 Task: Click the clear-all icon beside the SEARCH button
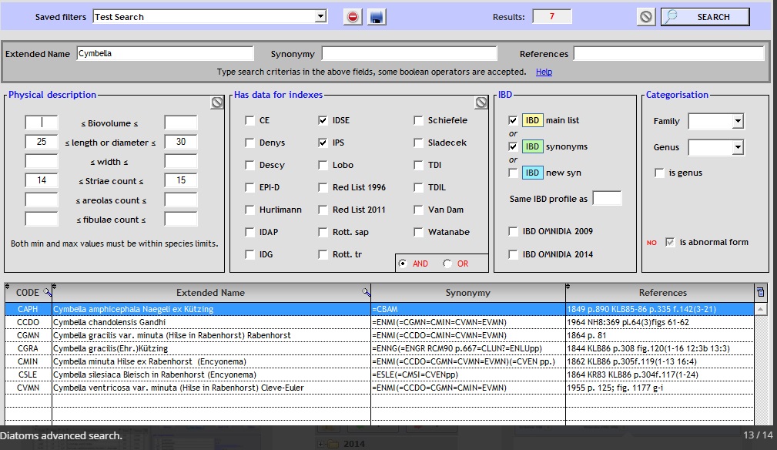pyautogui.click(x=646, y=17)
